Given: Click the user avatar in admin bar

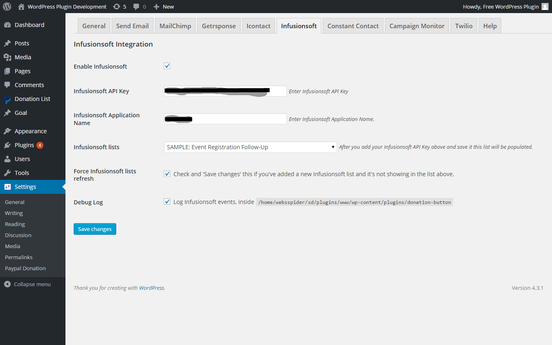Looking at the screenshot, I should tap(545, 7).
